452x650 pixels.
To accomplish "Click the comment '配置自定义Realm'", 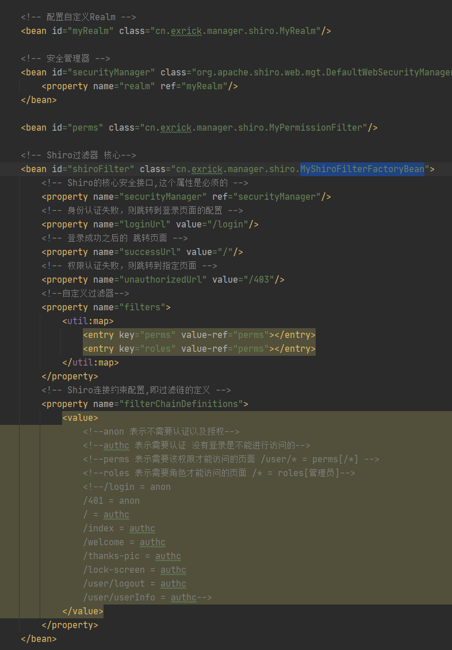I will coord(78,17).
